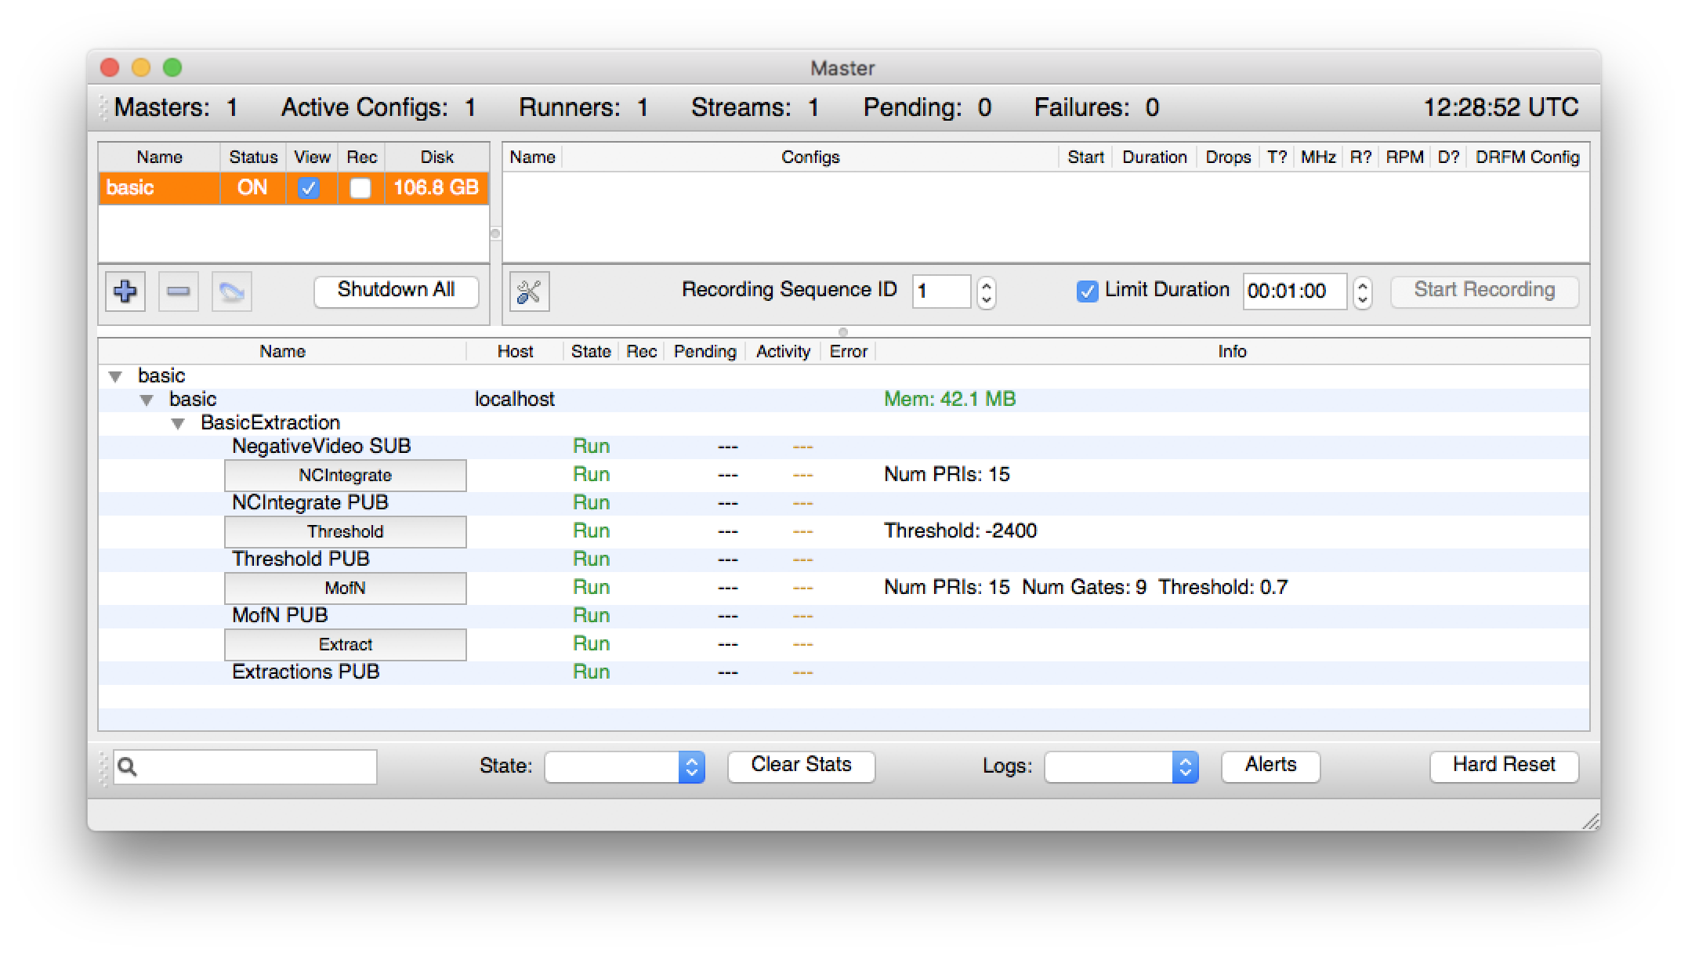Click the Shutdown All button

pos(396,290)
